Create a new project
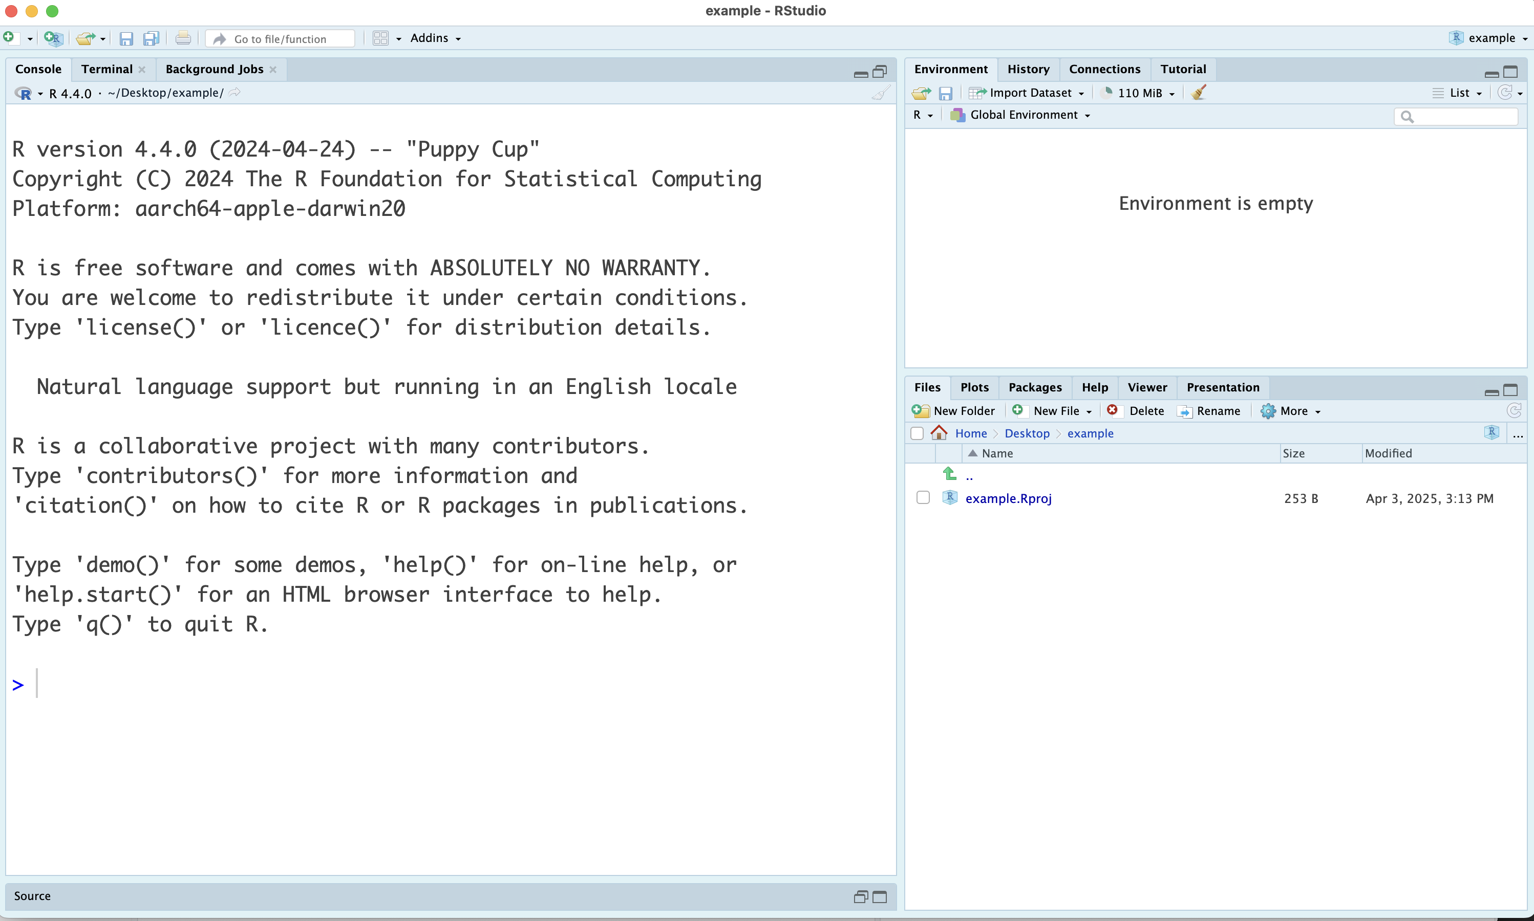 [53, 38]
